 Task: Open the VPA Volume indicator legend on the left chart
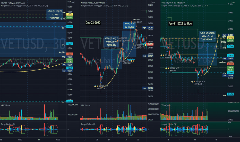(x=5, y=105)
